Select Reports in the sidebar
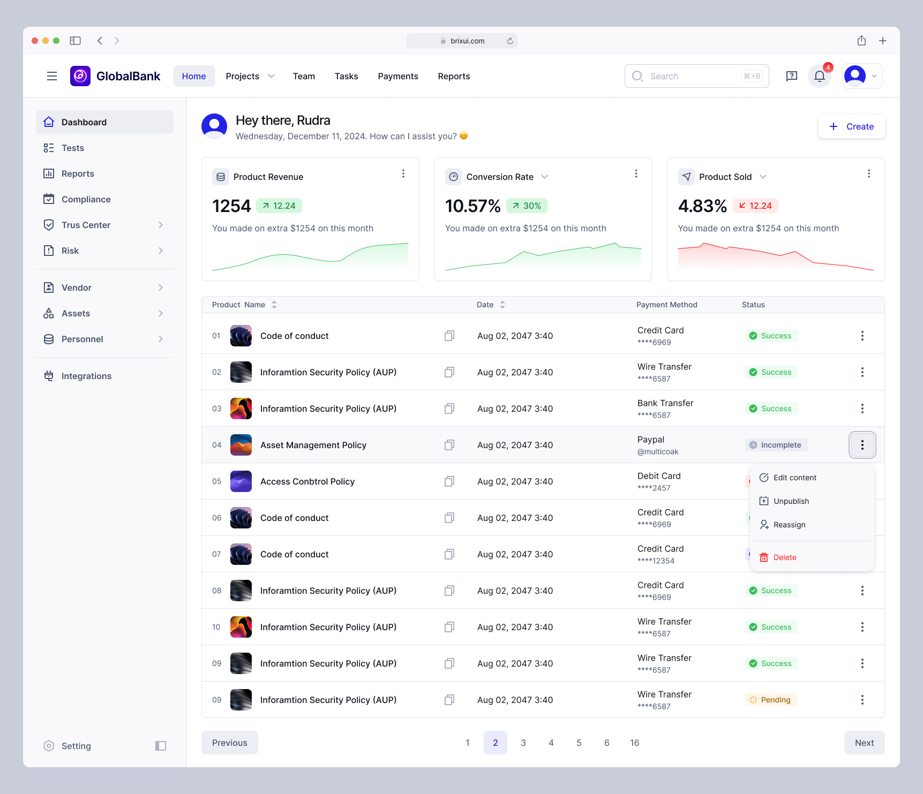 77,173
